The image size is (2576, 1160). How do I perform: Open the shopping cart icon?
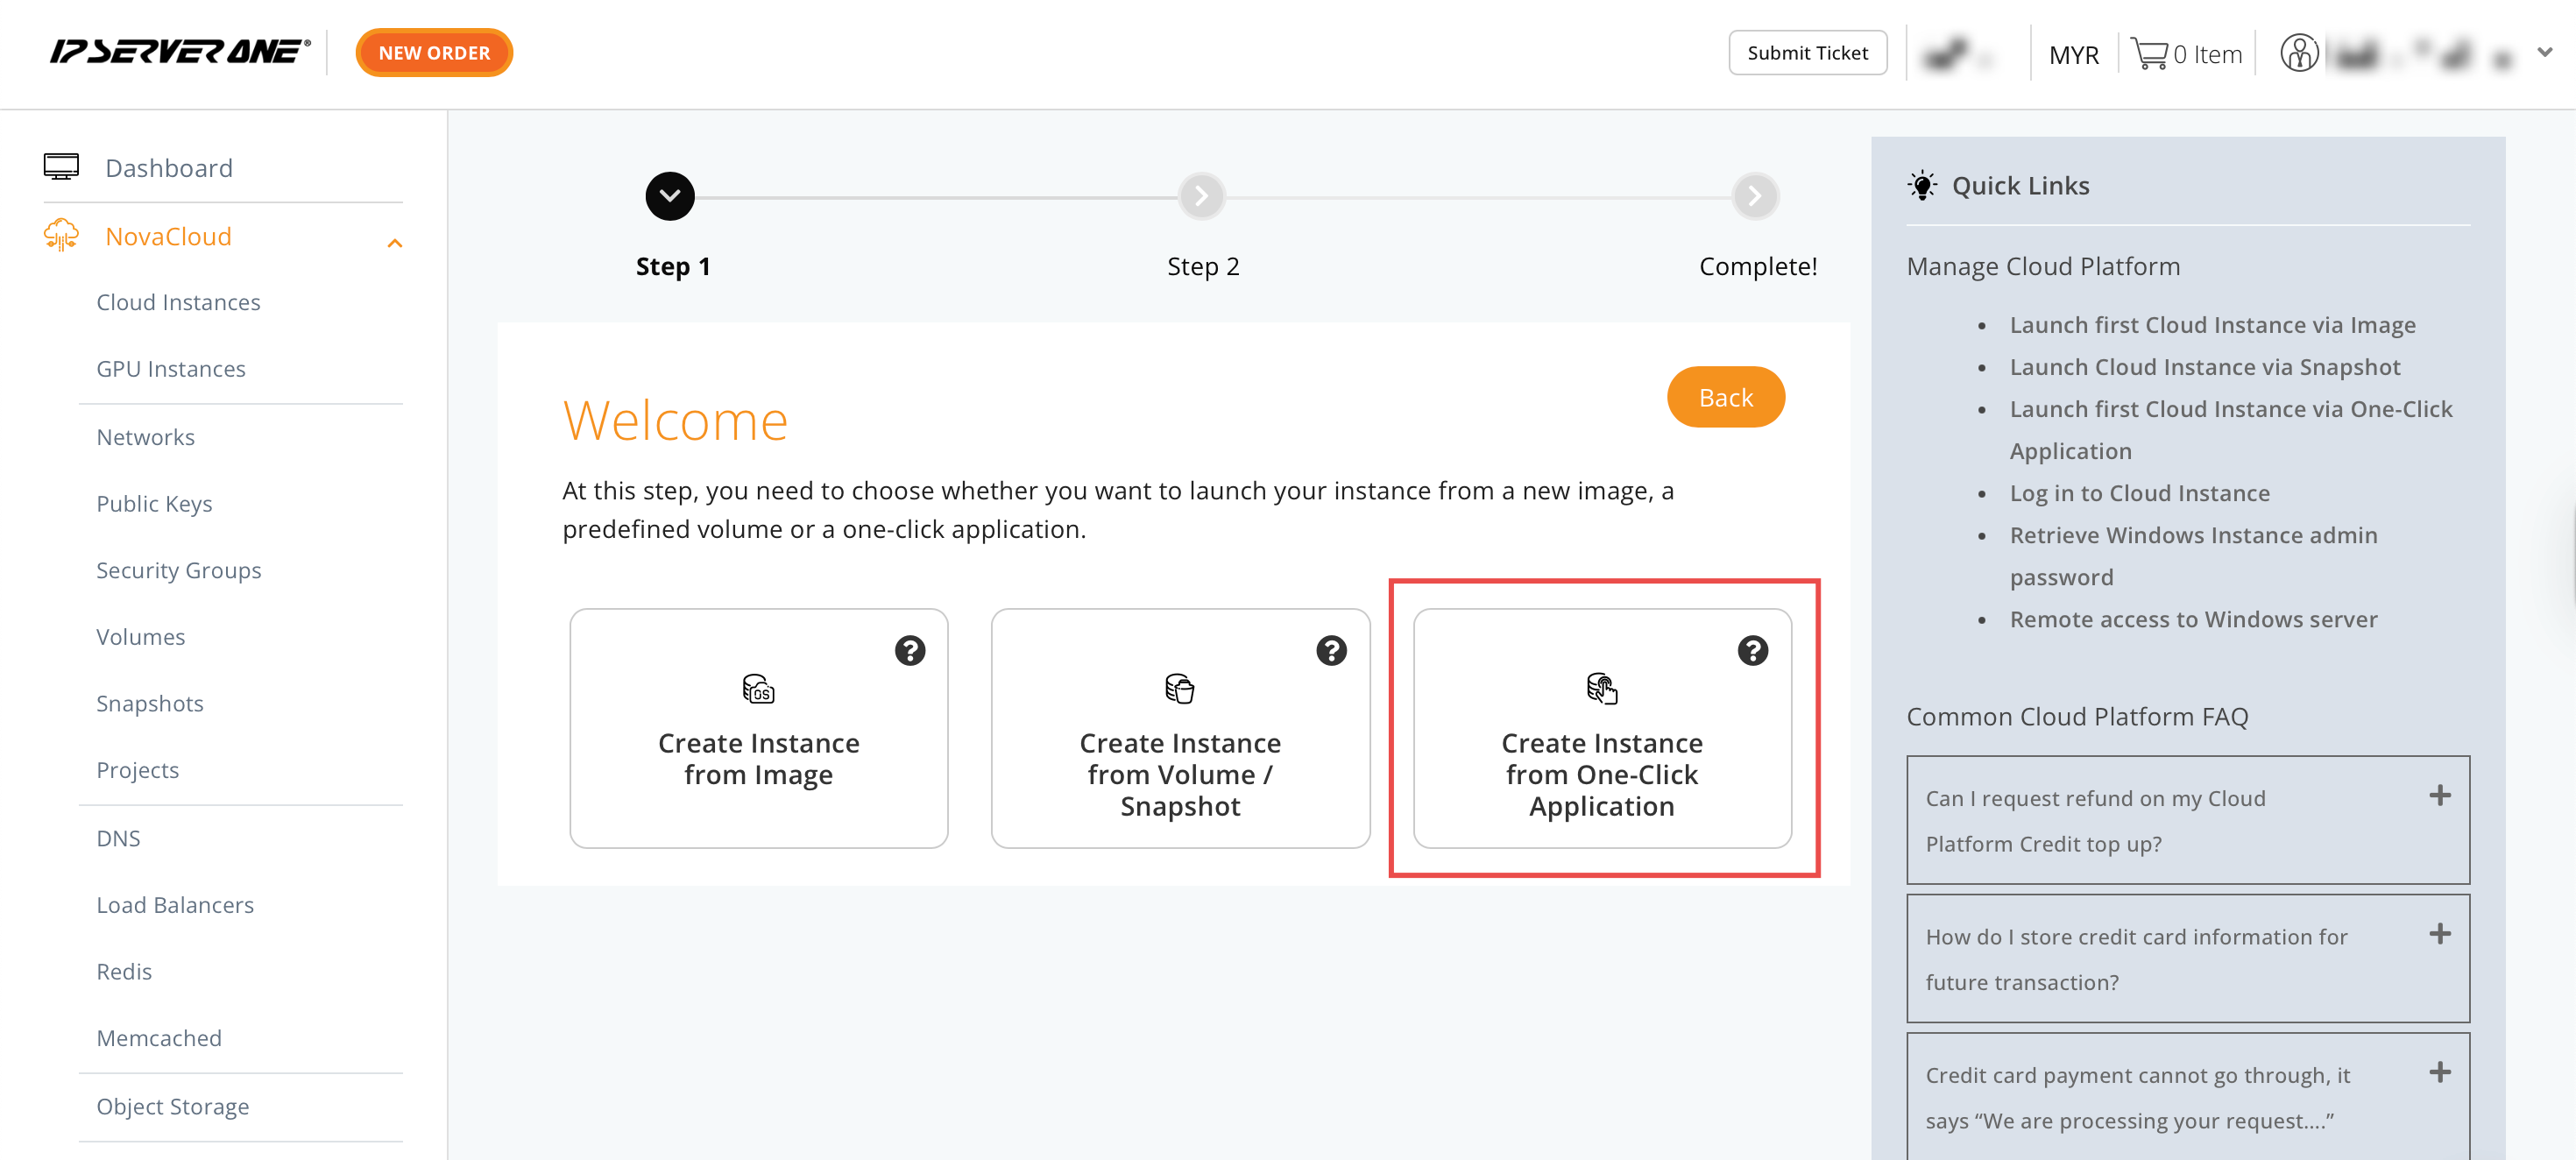pyautogui.click(x=2148, y=53)
